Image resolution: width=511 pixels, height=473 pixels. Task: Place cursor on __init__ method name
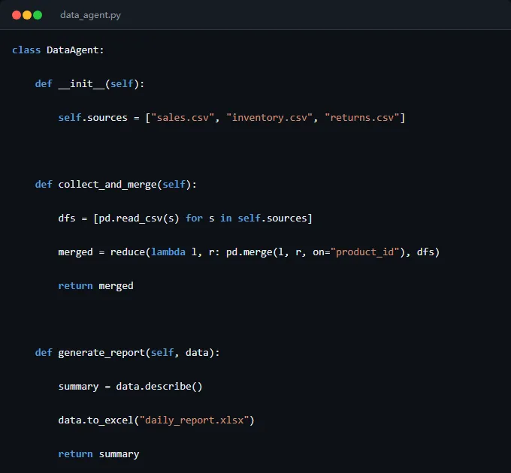pos(81,84)
